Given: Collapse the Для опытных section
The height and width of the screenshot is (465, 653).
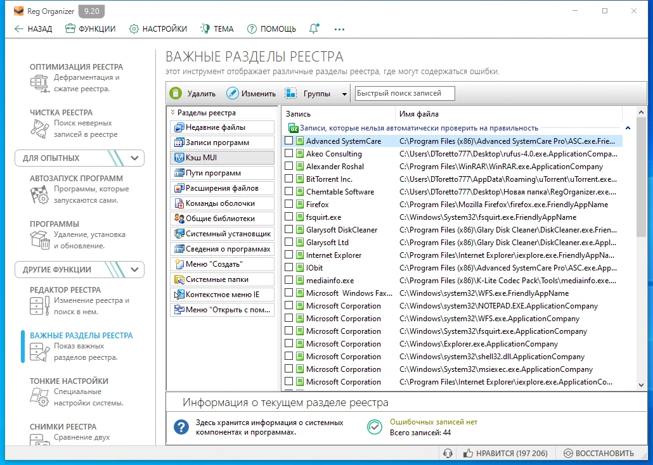Looking at the screenshot, I should click(134, 158).
